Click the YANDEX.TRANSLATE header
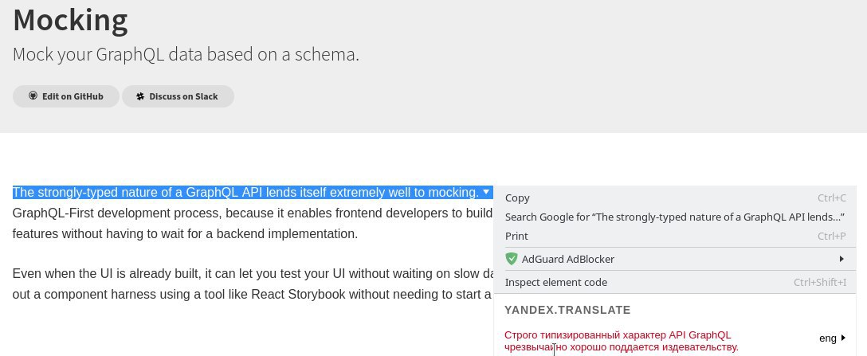 567,310
